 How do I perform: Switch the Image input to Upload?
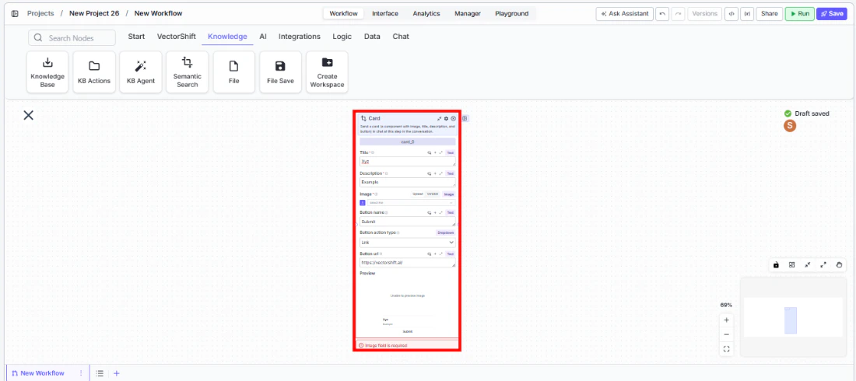tap(418, 194)
